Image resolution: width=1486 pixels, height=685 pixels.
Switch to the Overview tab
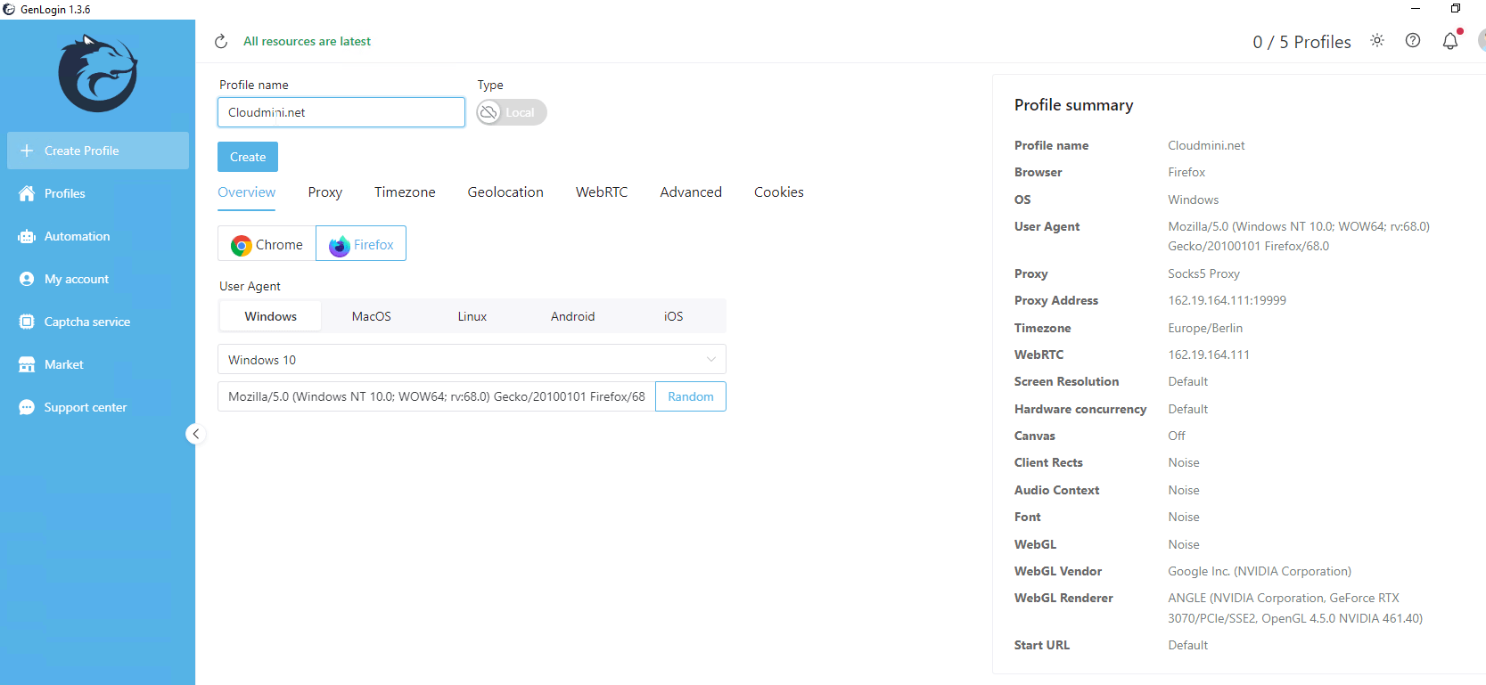[247, 192]
